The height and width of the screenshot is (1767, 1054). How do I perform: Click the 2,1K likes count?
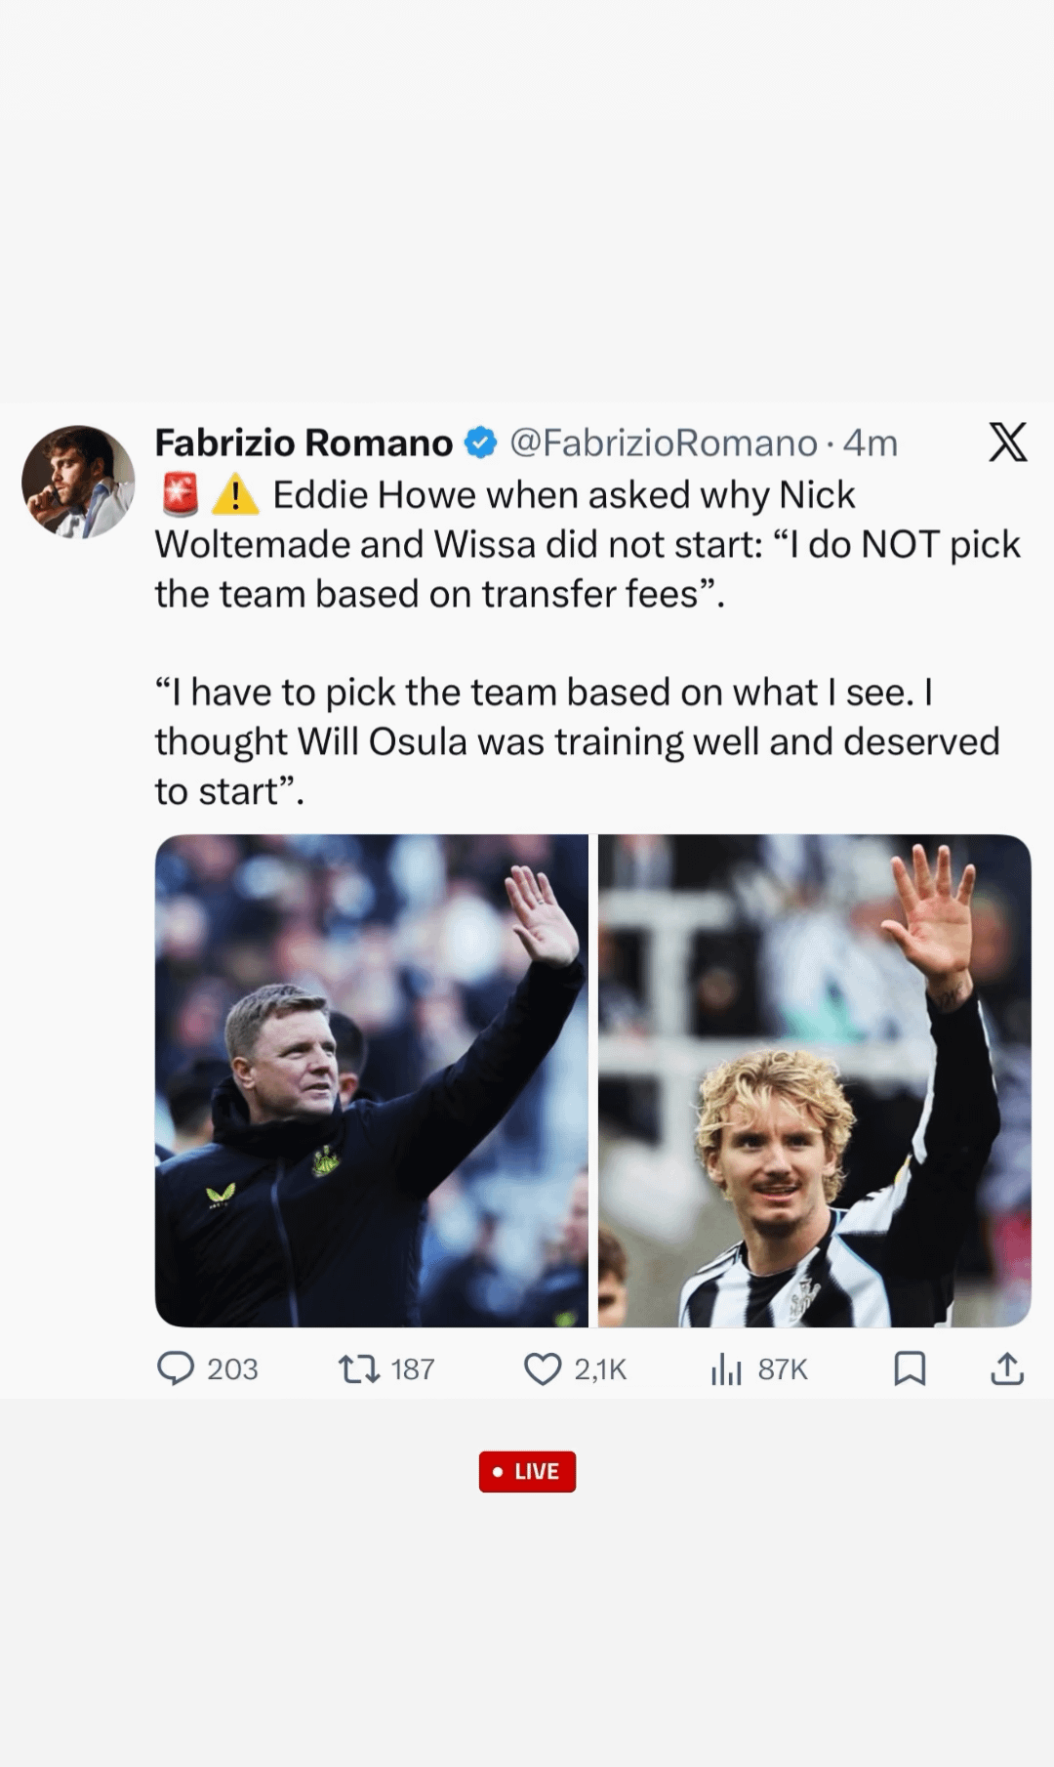(600, 1369)
